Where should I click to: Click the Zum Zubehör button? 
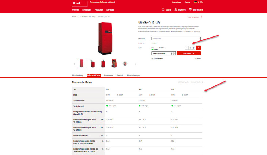pos(189,53)
